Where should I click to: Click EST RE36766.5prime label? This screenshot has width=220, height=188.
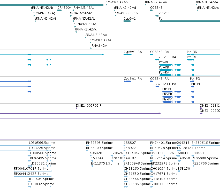coord(206,164)
